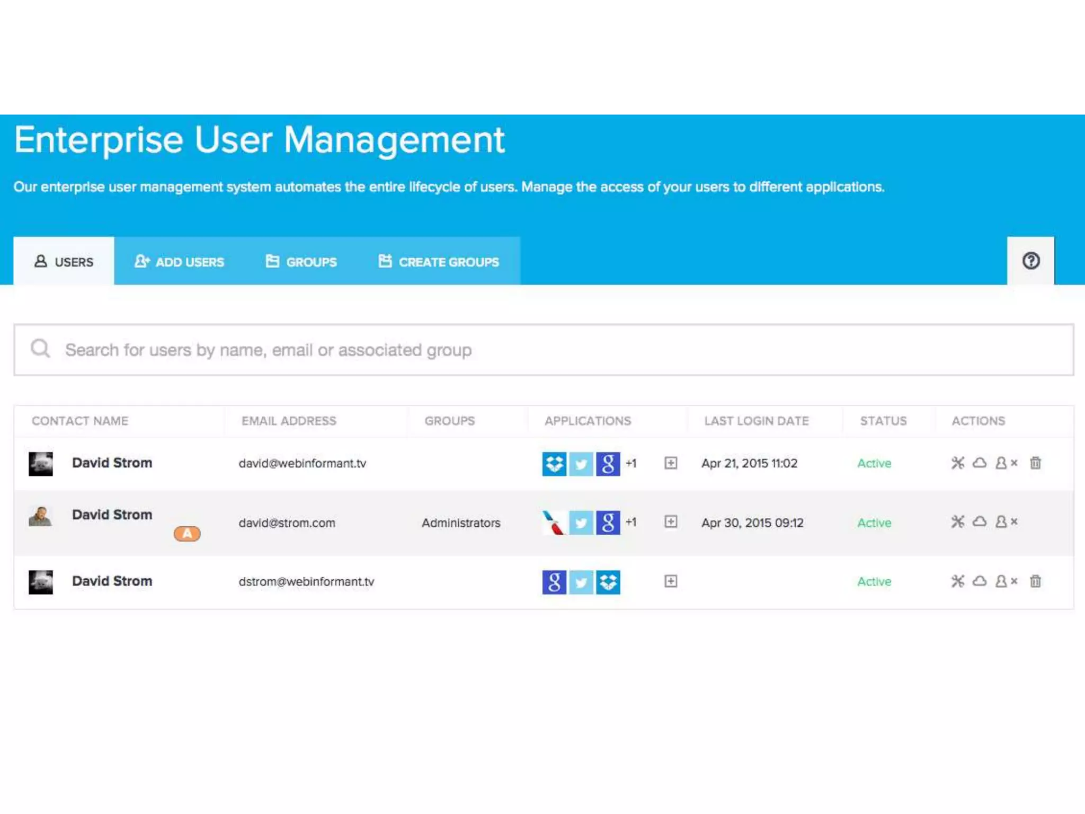Expand applications plus box for david@webinformant.tv
Viewport: 1085px width, 814px height.
click(x=671, y=463)
